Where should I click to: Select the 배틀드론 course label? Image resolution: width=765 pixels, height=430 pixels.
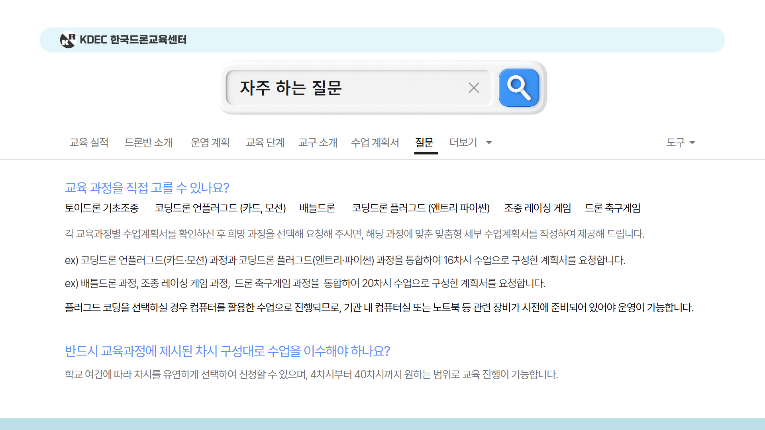[317, 208]
